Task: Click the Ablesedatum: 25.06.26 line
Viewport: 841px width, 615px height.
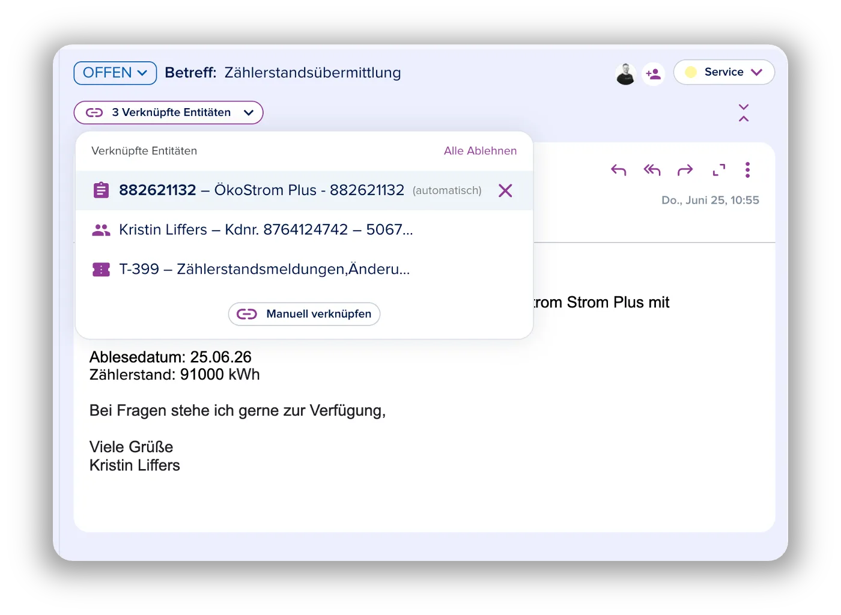Action: click(x=171, y=357)
